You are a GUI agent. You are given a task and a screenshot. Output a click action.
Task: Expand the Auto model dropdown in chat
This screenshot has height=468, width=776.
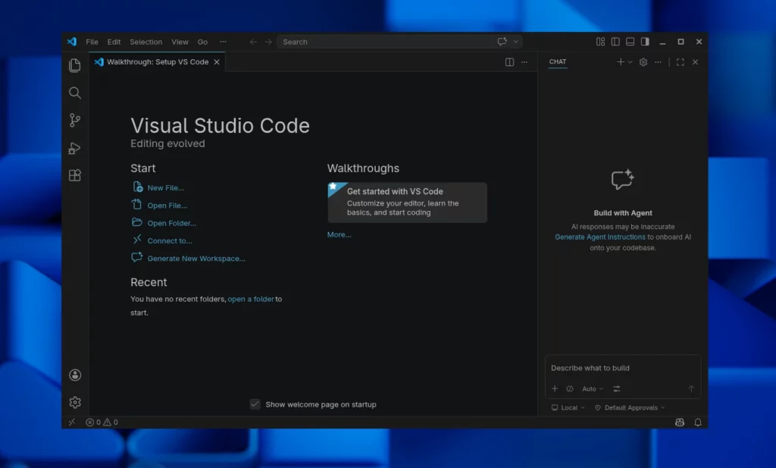click(591, 388)
